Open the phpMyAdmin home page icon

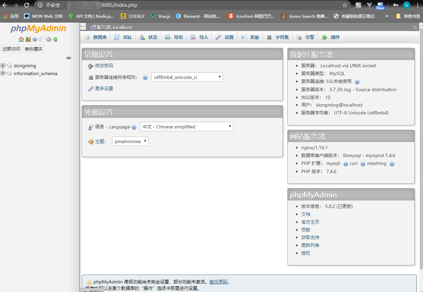pos(21,39)
